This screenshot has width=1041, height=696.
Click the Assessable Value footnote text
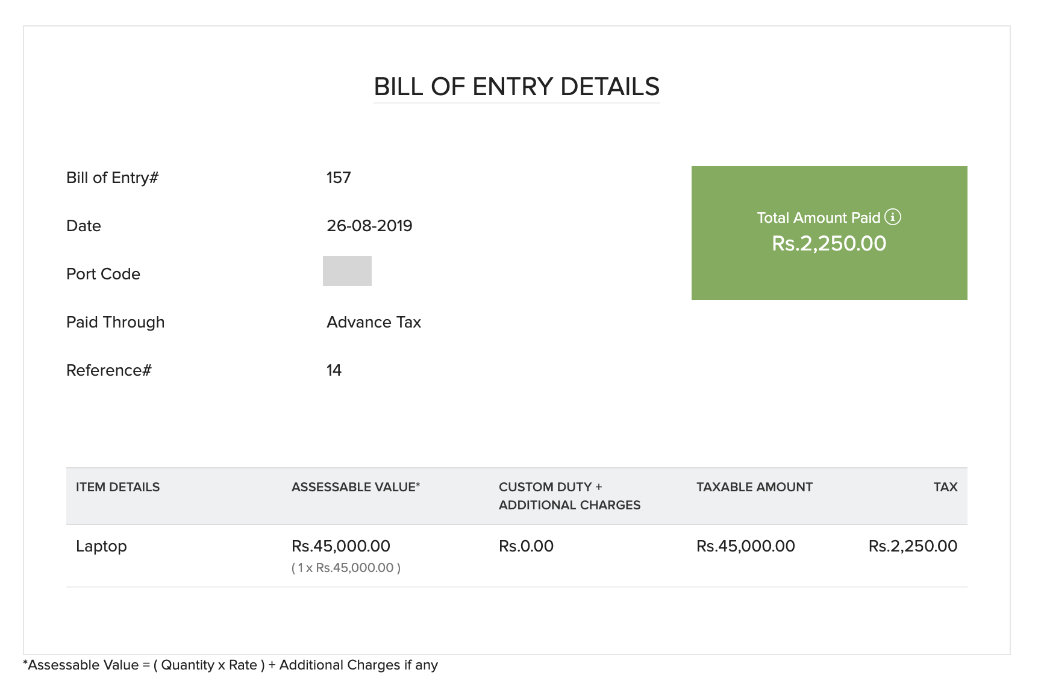coord(230,665)
